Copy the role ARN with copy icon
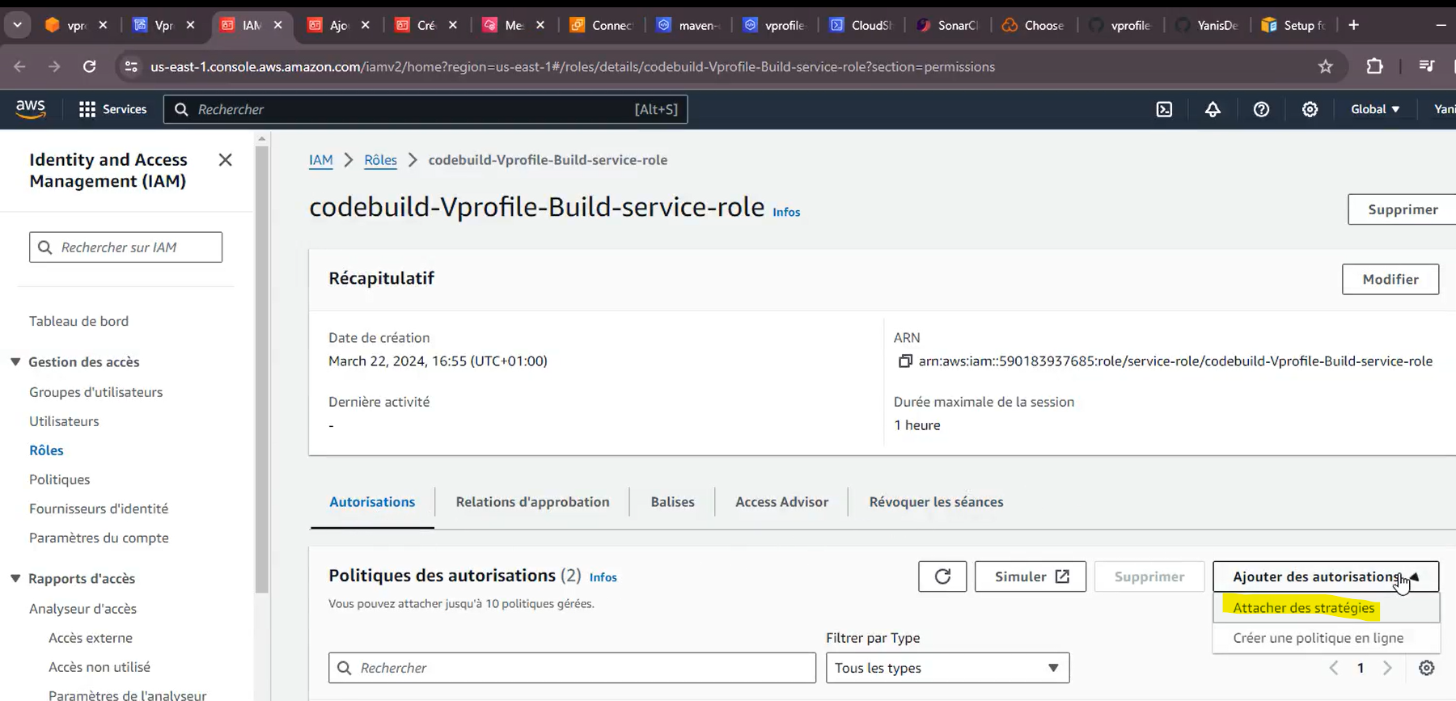 [x=905, y=361]
